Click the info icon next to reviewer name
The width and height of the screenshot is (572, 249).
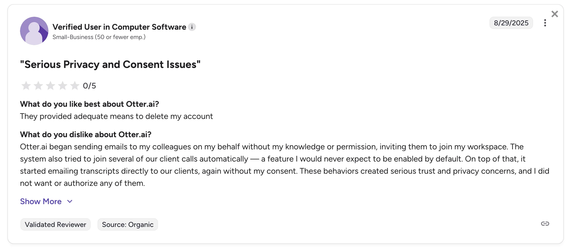point(192,27)
